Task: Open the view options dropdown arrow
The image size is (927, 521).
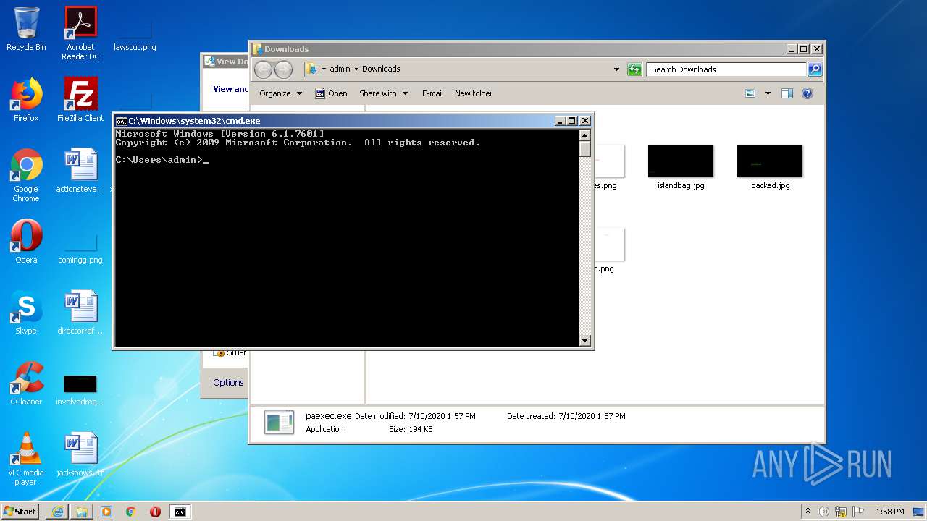Action: (768, 93)
